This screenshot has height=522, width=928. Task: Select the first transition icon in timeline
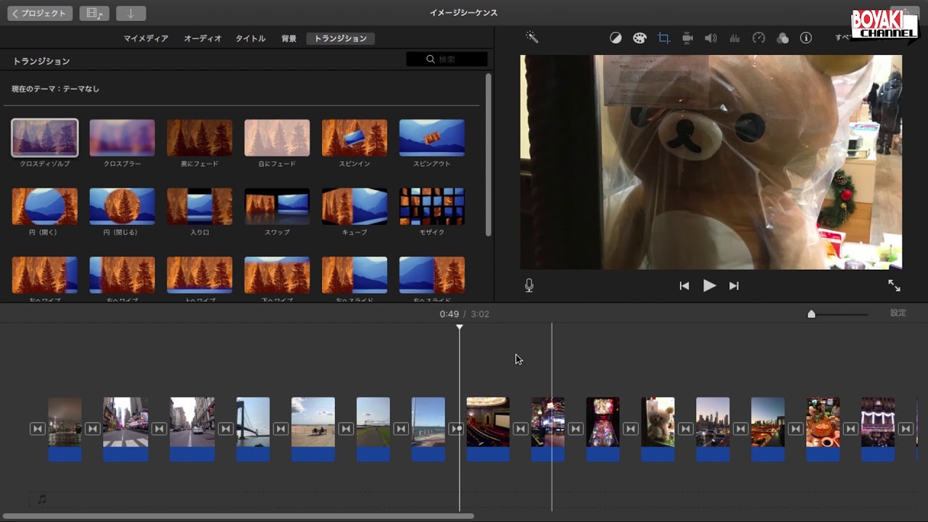click(x=37, y=428)
